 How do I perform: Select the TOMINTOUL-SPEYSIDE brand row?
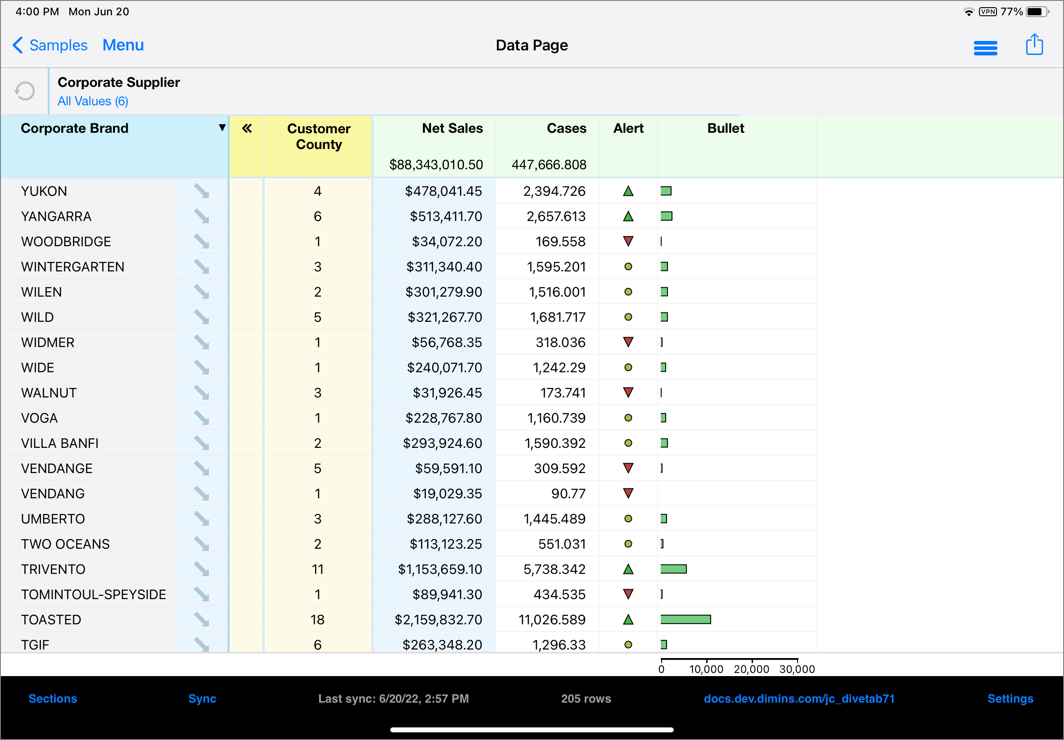93,595
